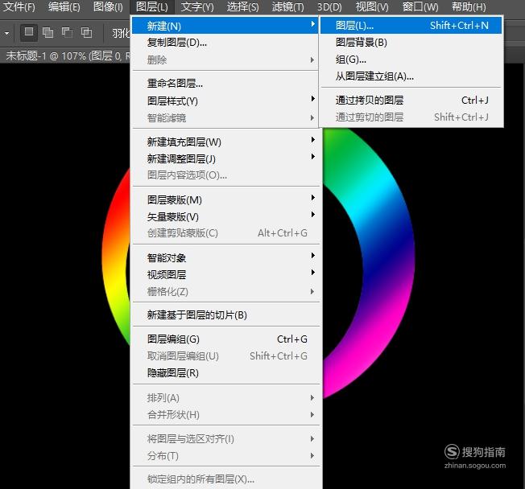Choose 图层背景(B) in the submenu
The height and width of the screenshot is (489, 525).
tap(411, 43)
